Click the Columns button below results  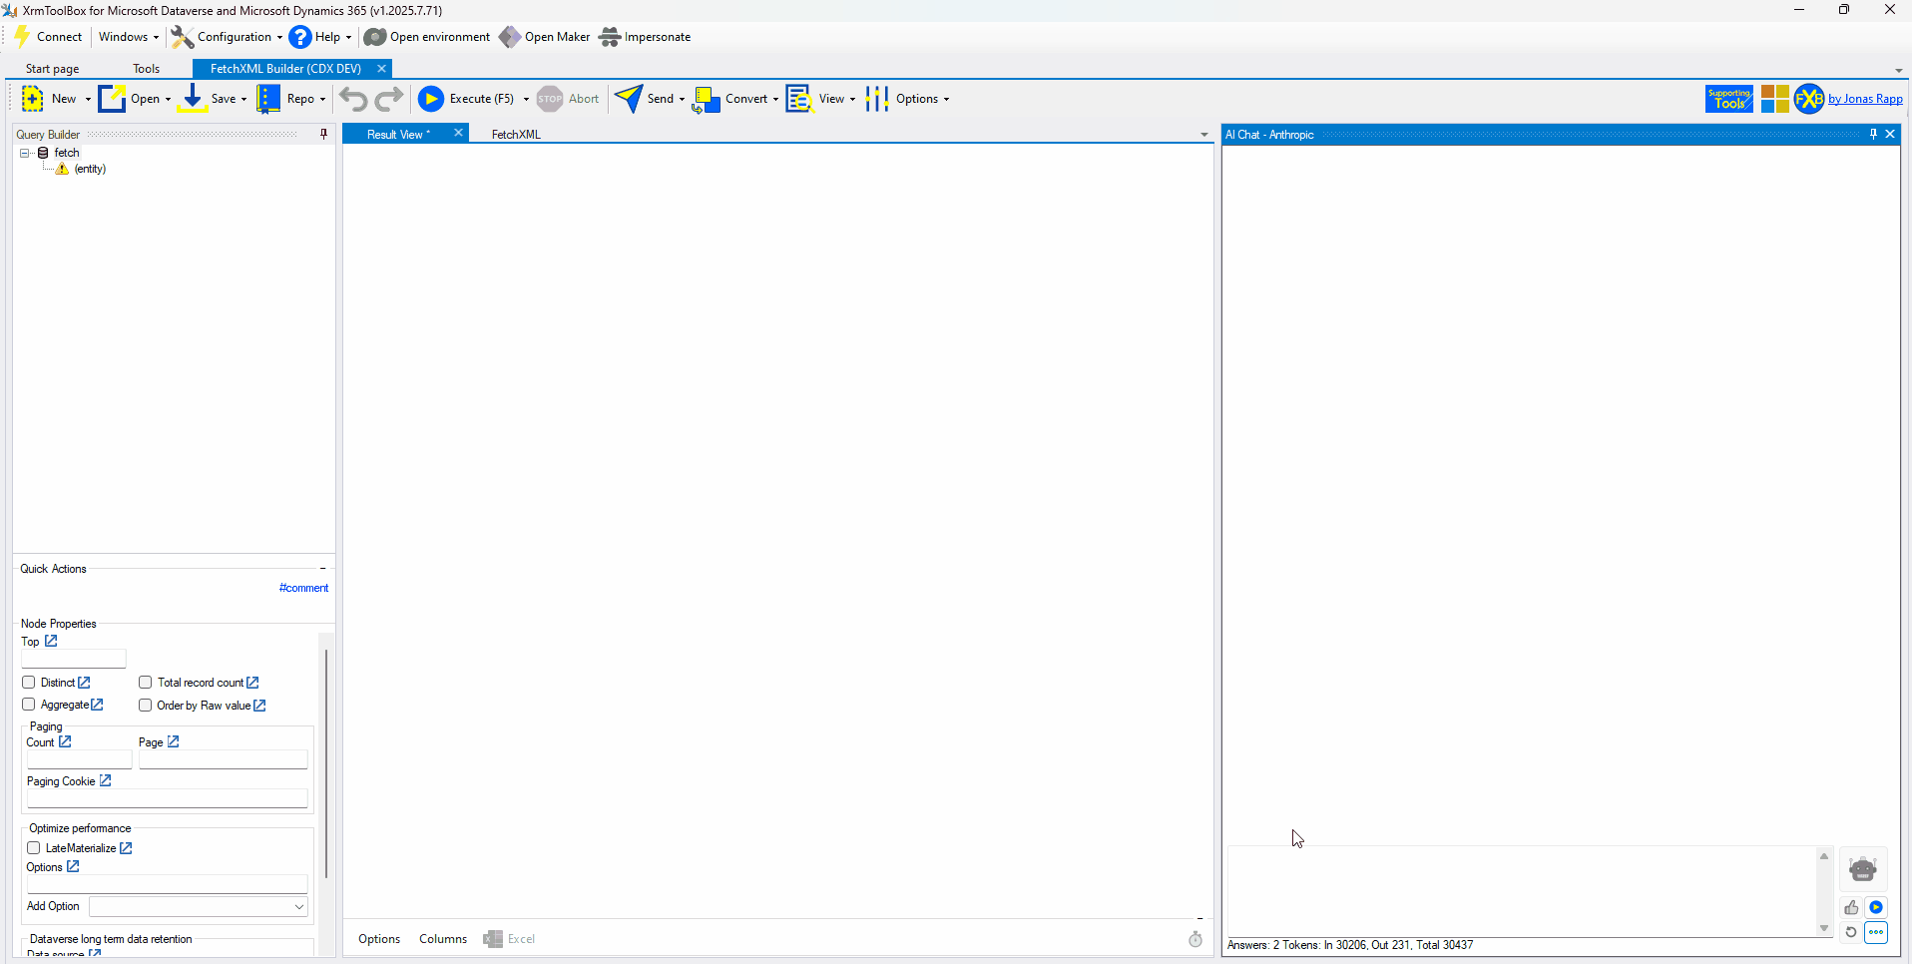point(443,939)
